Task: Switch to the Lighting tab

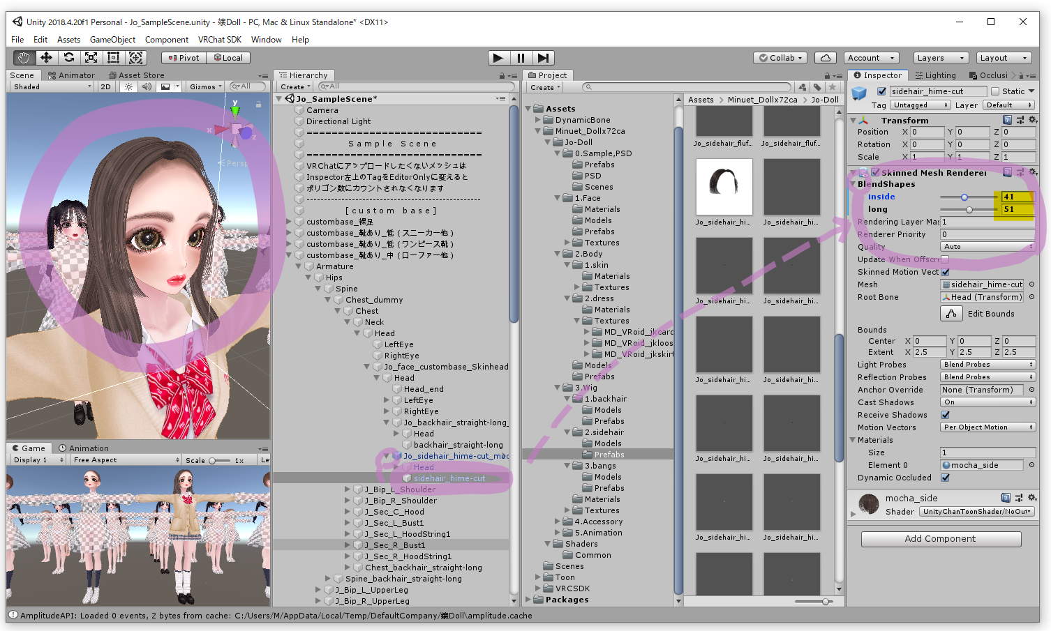Action: point(936,75)
